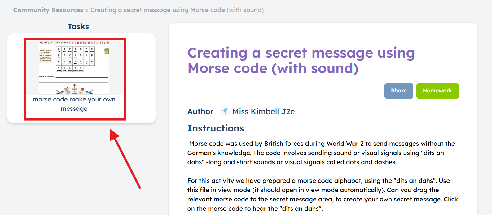Click the green recycle bin in the thumbnail
The height and width of the screenshot is (215, 492).
107,51
